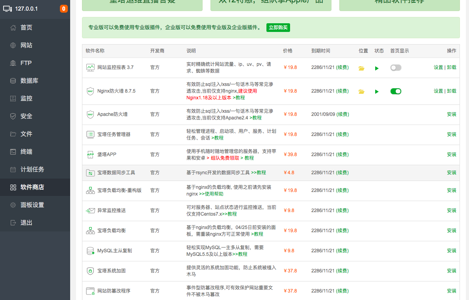The width and height of the screenshot is (469, 300).
Task: Click 设置 for 网站监控报表
Action: [x=438, y=67]
